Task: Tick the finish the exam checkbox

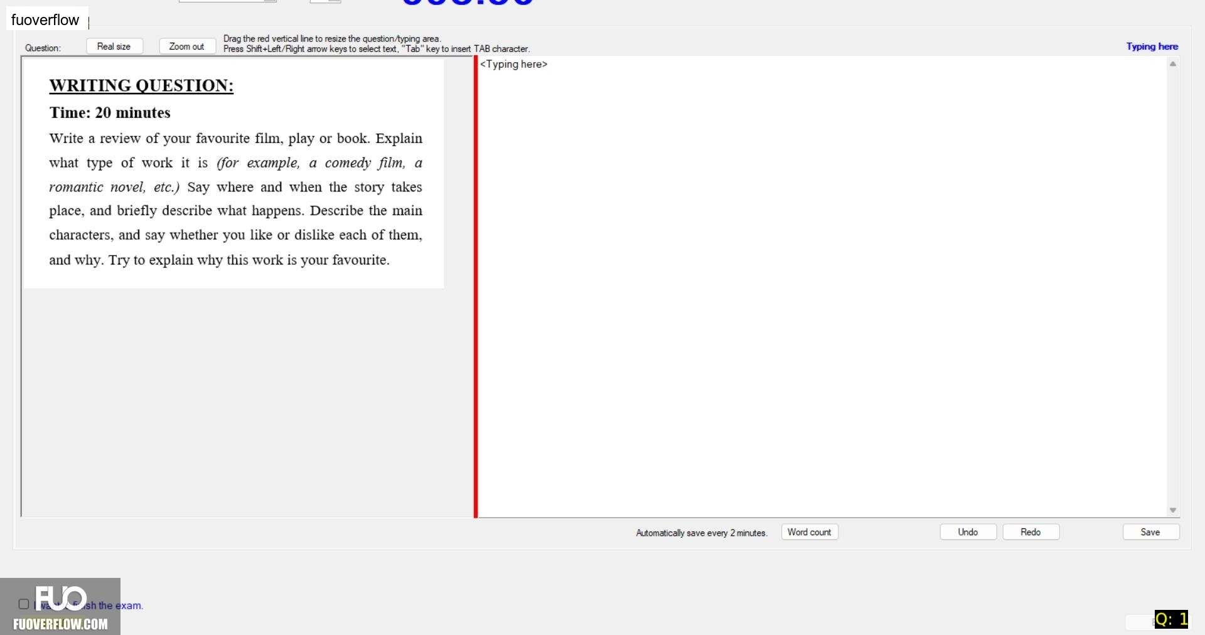Action: click(x=24, y=604)
